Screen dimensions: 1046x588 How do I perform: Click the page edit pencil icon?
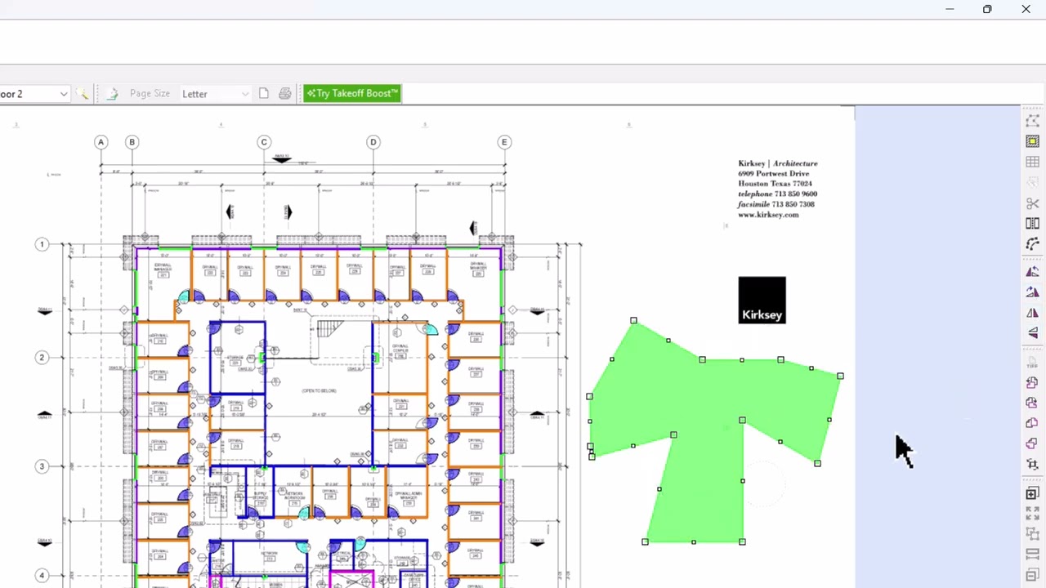112,94
